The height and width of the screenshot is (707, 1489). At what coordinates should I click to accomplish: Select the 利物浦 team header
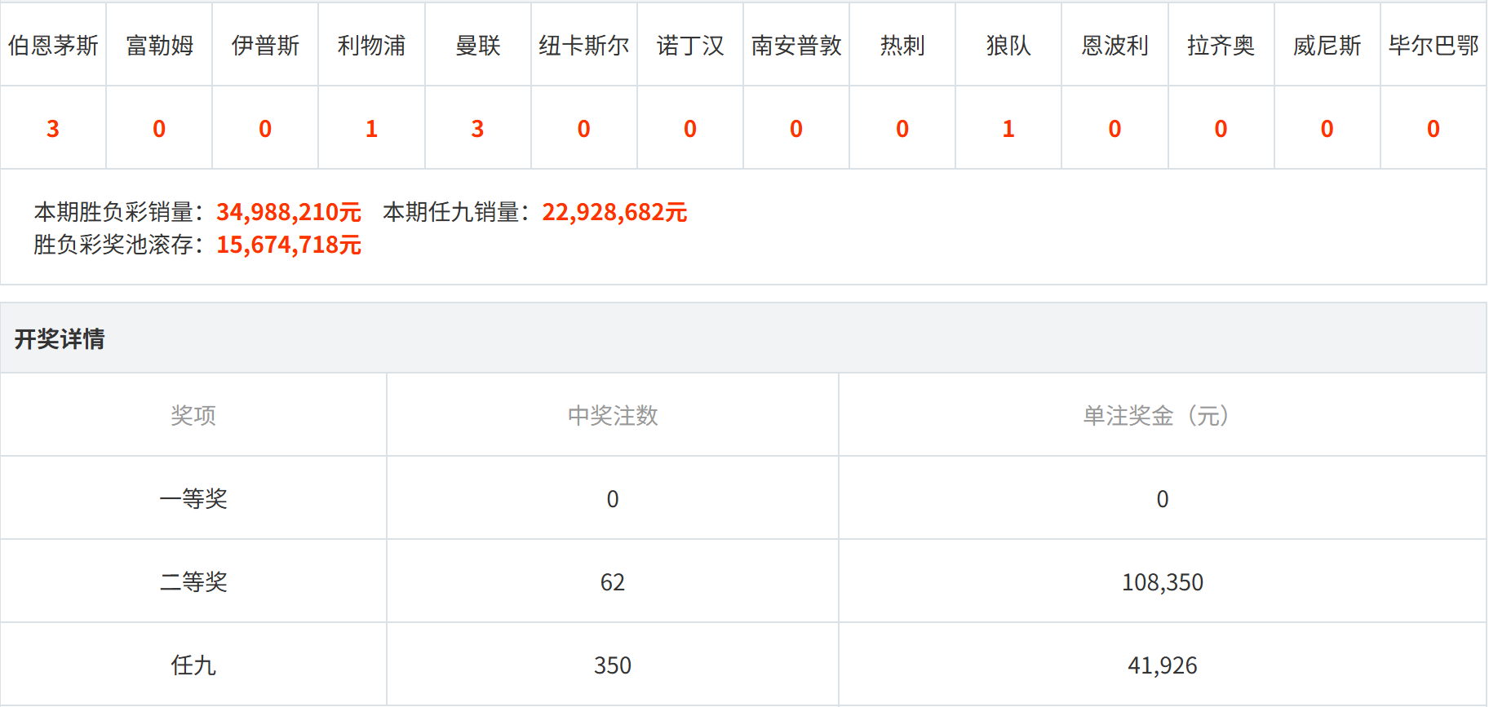point(371,45)
